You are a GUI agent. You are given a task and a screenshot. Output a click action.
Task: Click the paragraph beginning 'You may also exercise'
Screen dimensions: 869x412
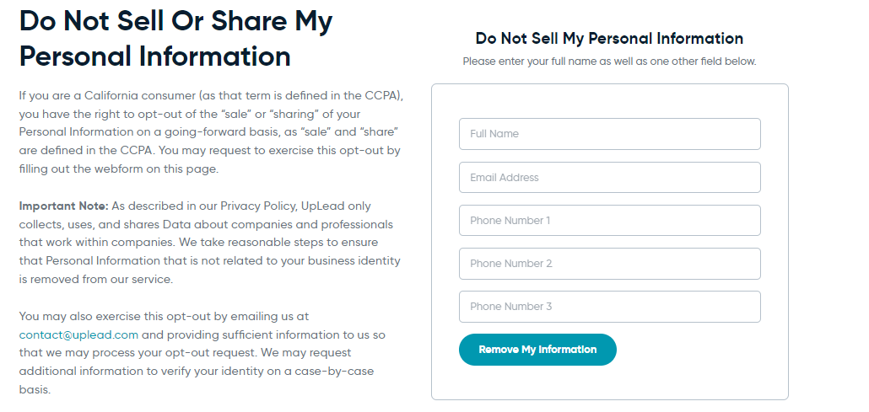point(202,353)
